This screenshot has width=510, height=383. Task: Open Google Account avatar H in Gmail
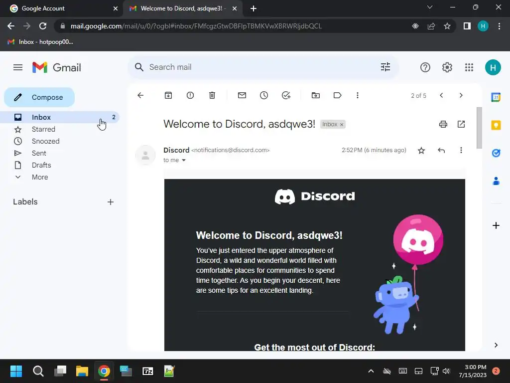(493, 67)
